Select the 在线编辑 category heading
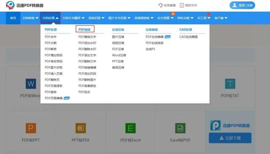 pyautogui.click(x=152, y=29)
